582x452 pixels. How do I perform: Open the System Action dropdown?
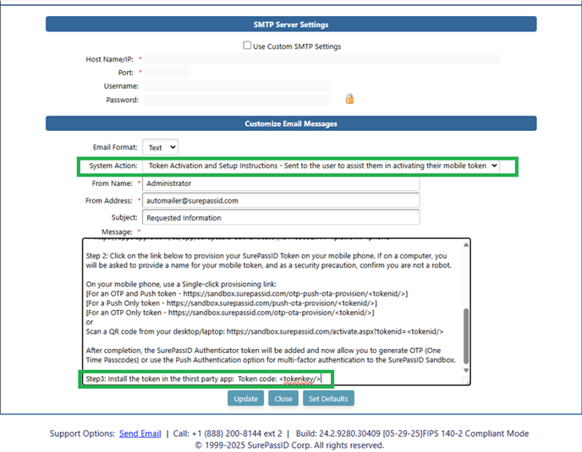point(321,166)
